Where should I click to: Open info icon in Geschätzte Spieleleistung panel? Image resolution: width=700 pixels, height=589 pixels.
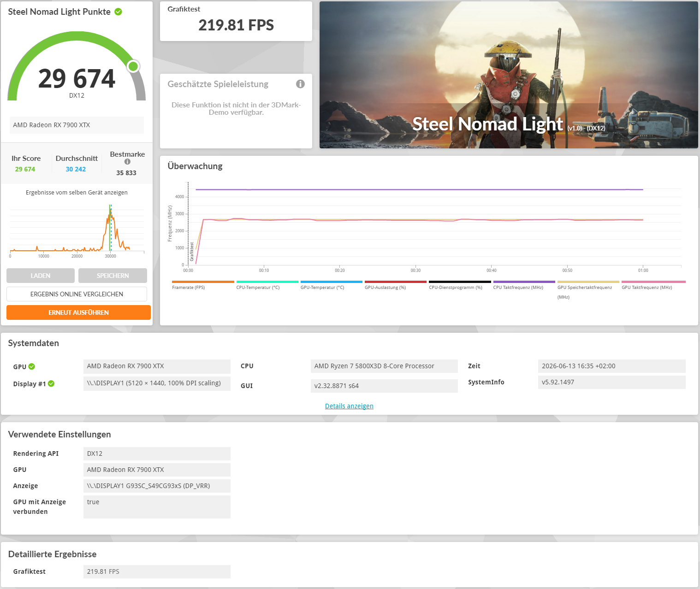pyautogui.click(x=300, y=84)
